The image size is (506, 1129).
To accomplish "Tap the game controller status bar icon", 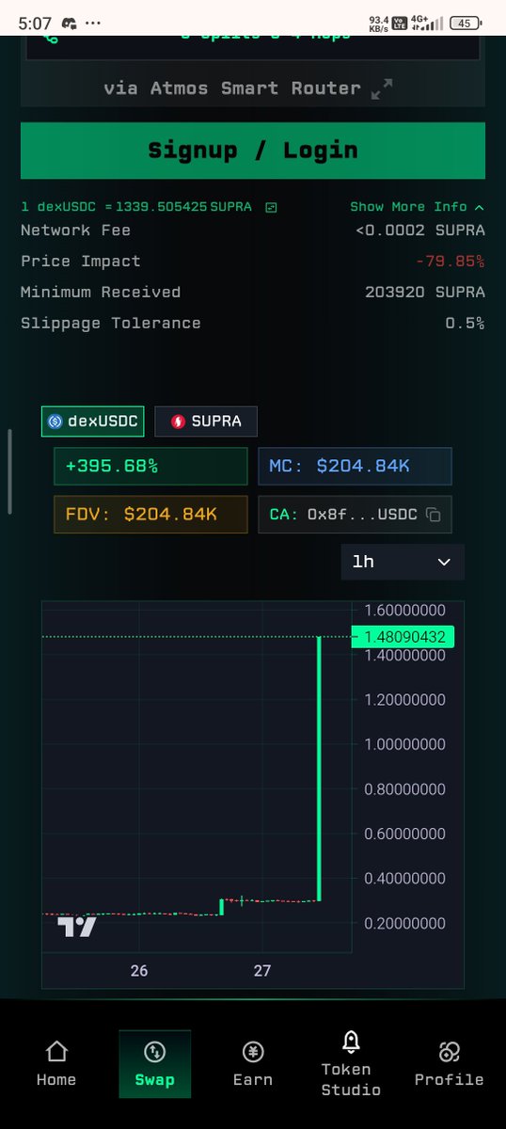I will (69, 23).
